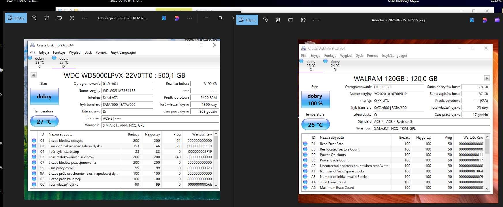Delete the Adnotacja 2025-07-15 image
This screenshot has width=503, height=207.
point(278,20)
